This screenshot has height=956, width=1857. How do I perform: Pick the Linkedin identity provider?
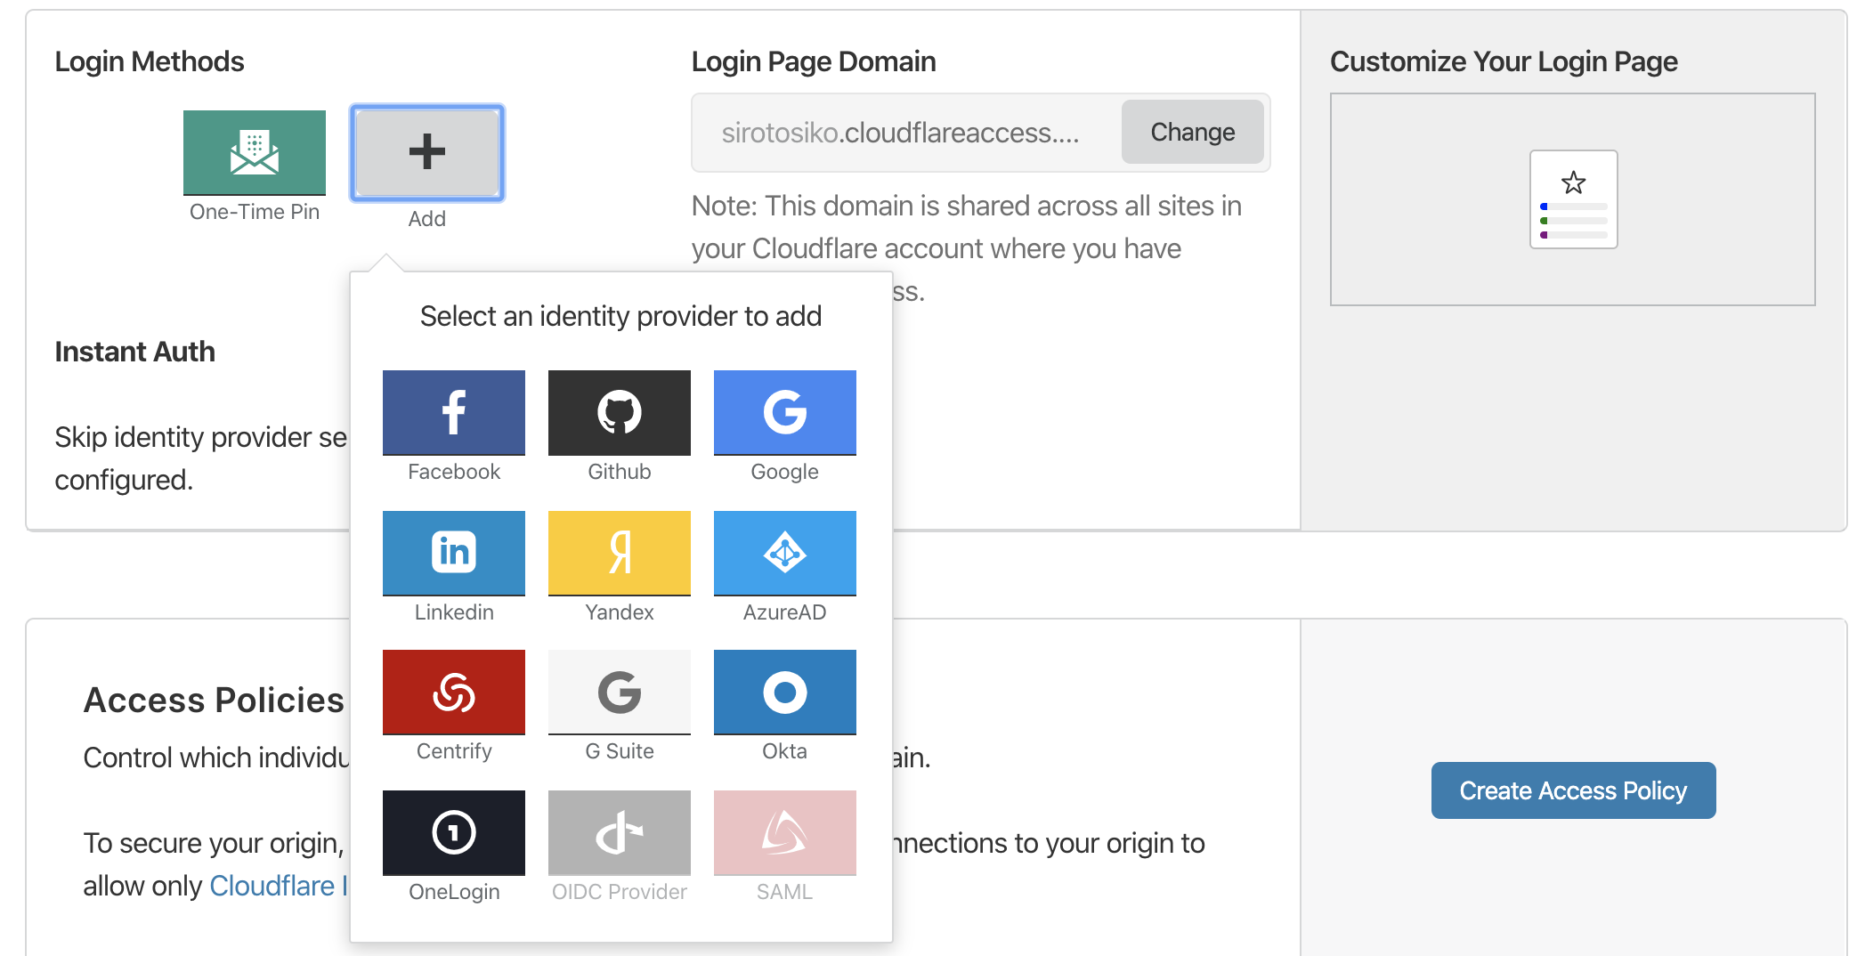click(454, 553)
